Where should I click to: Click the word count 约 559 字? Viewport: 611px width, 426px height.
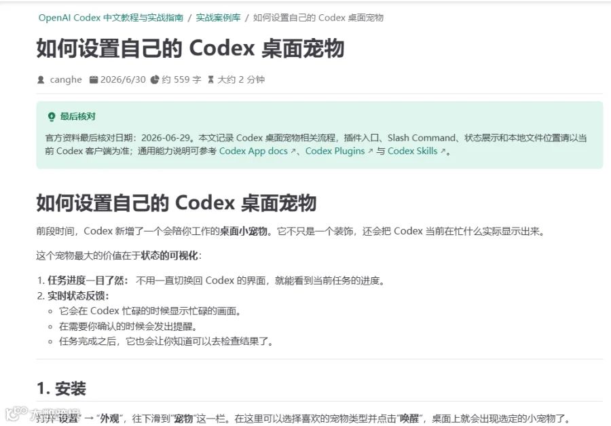click(181, 79)
